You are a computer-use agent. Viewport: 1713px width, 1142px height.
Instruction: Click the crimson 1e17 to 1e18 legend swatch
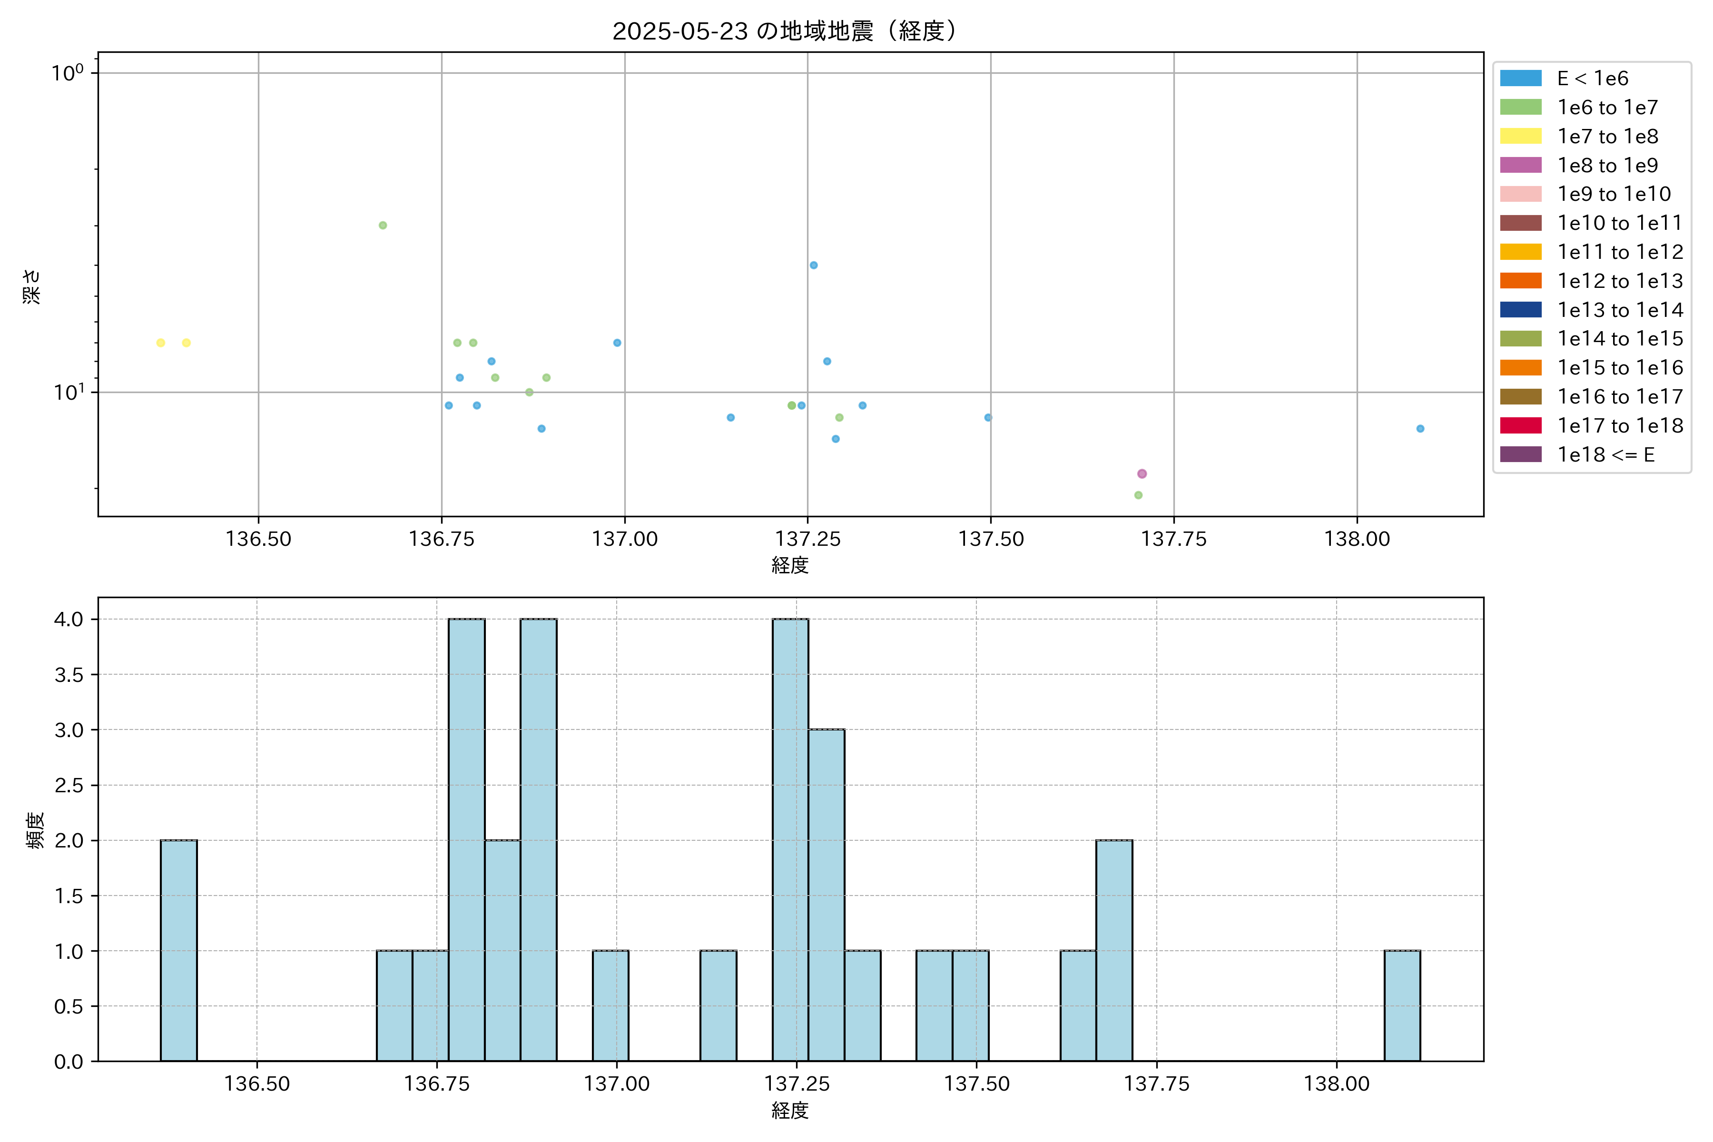[1521, 425]
